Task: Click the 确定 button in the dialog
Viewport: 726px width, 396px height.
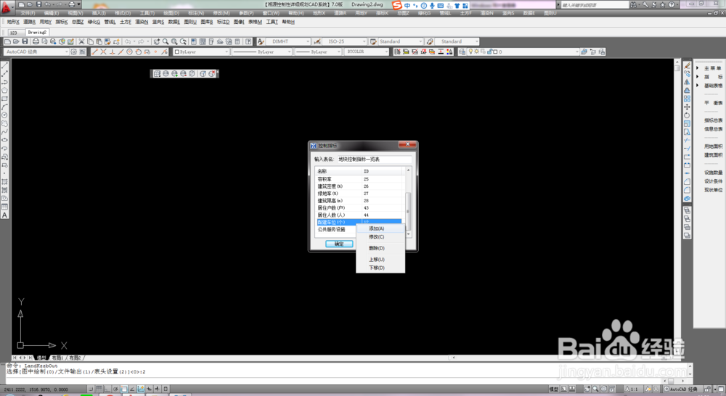Action: click(x=339, y=244)
